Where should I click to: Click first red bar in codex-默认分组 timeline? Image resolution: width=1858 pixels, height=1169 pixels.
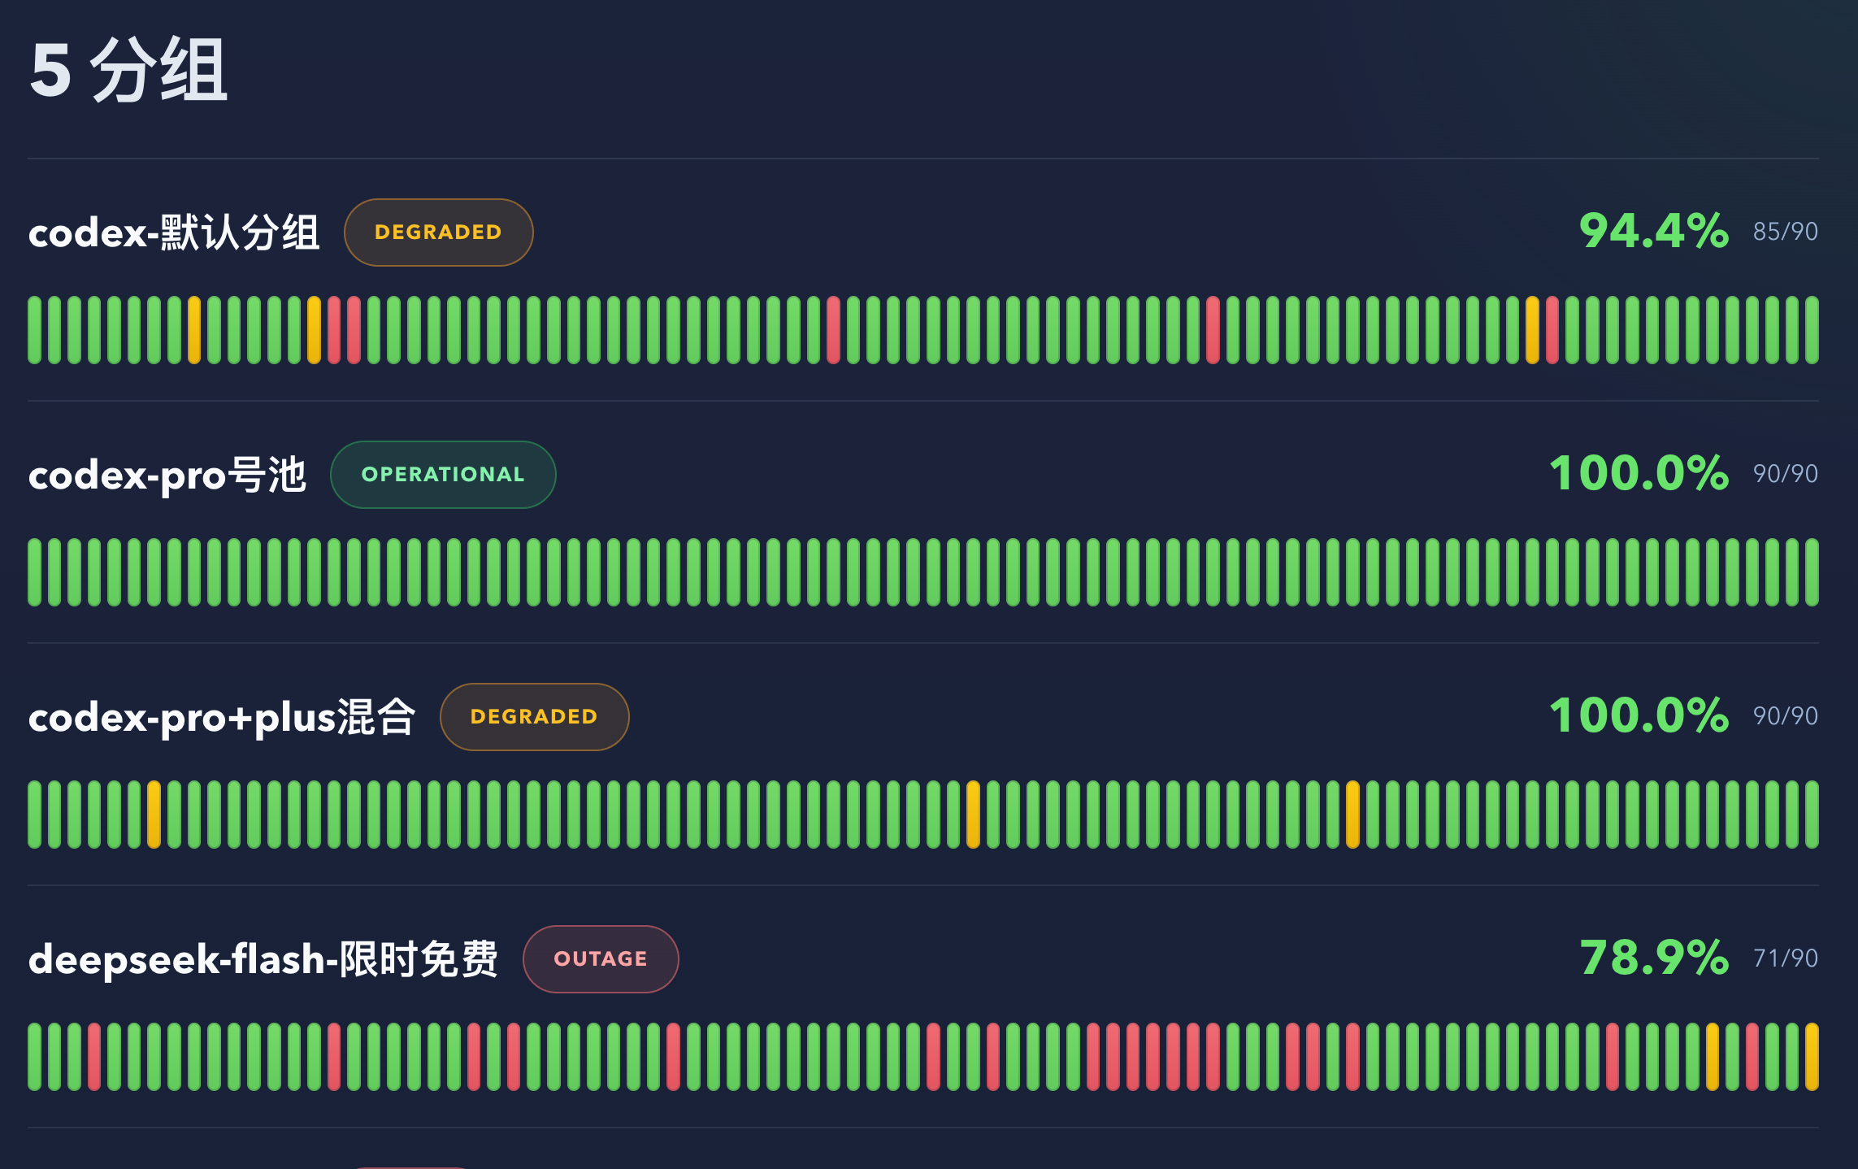click(334, 330)
